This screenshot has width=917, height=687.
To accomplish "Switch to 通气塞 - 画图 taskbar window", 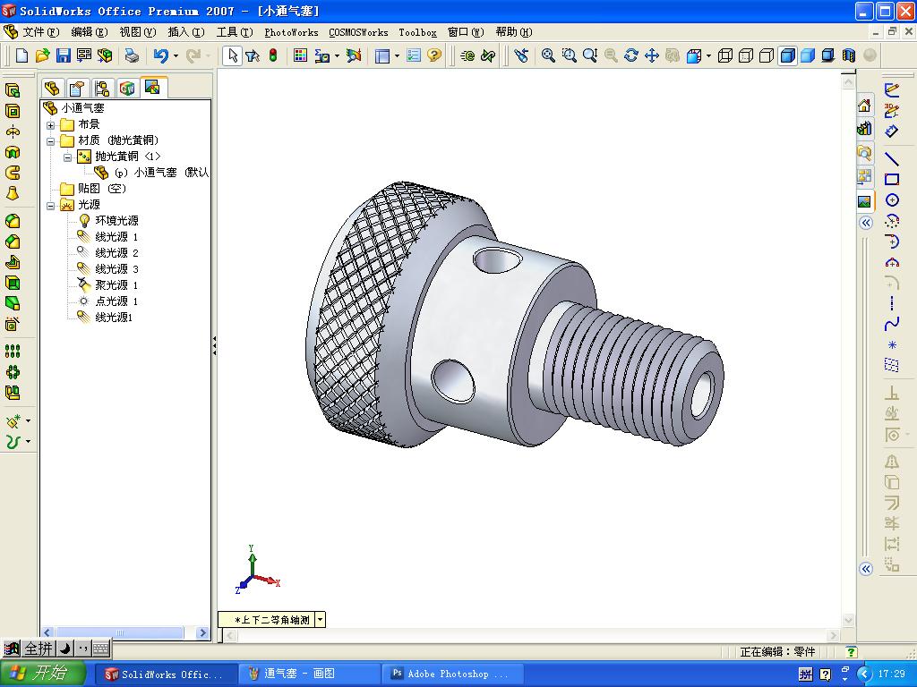I will [x=309, y=674].
